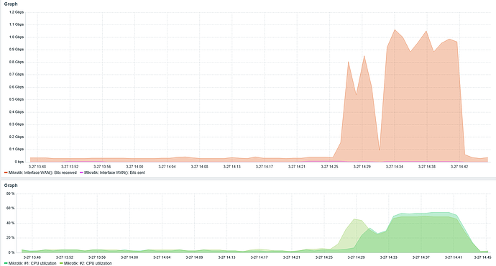Click the 80 % axis label
496x266 pixels.
click(x=11, y=193)
